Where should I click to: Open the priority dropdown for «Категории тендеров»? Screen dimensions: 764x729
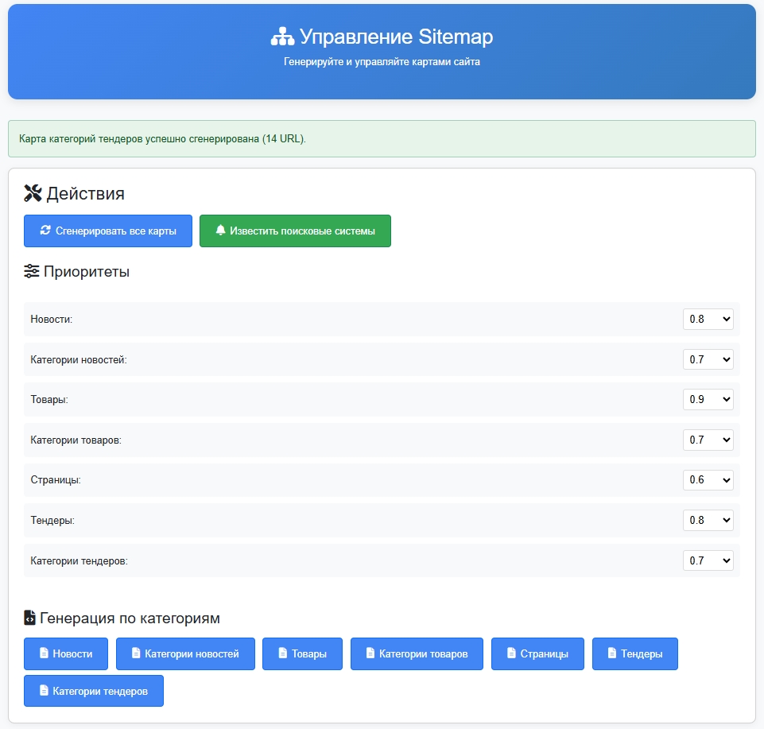[x=708, y=560]
